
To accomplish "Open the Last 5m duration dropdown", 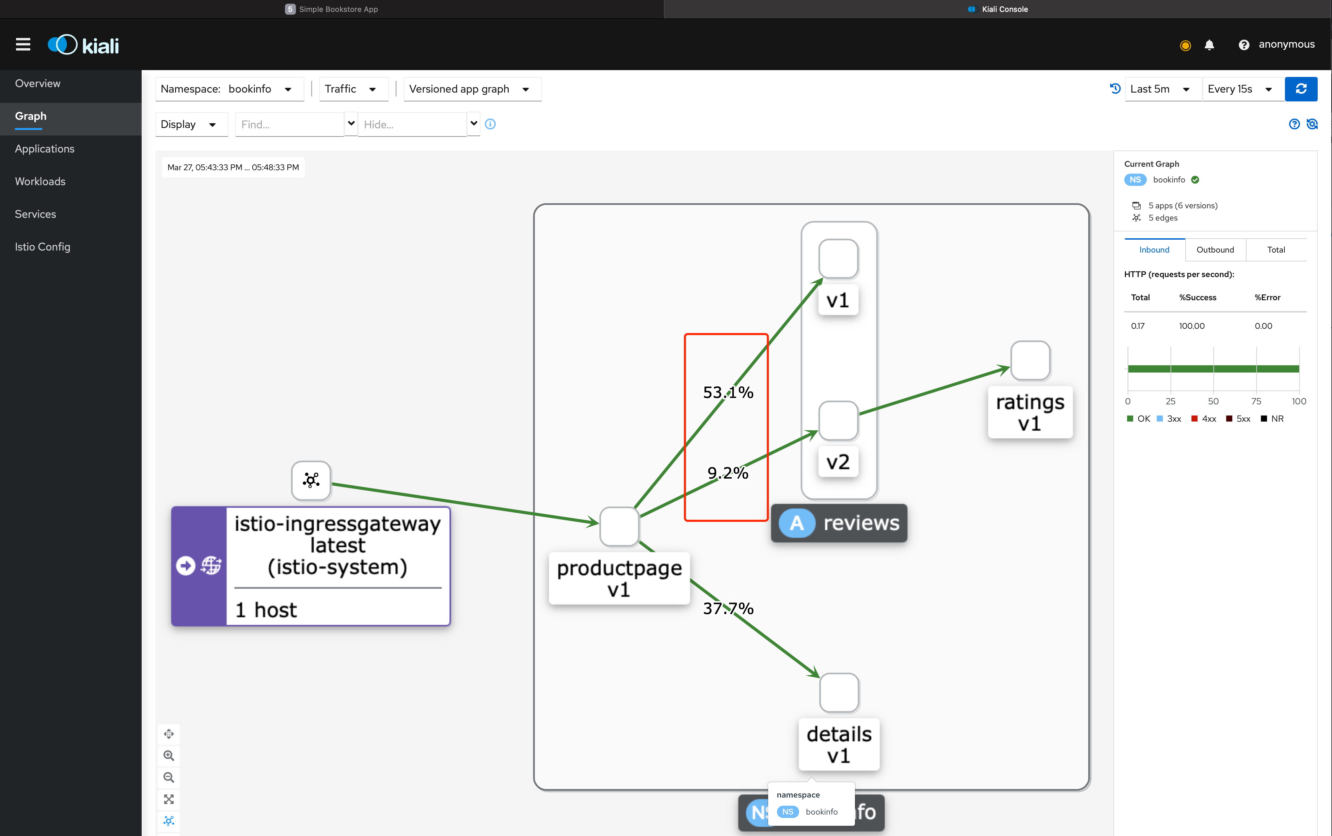I will 1163,89.
